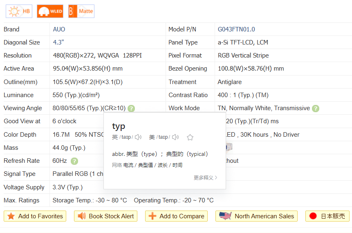Play American pronunciation of typ
Image resolution: width=352 pixels, height=233 pixels.
(175, 138)
